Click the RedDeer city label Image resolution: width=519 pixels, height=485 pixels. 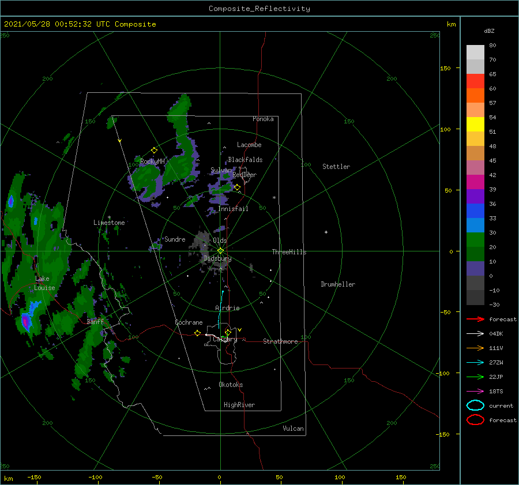(245, 175)
